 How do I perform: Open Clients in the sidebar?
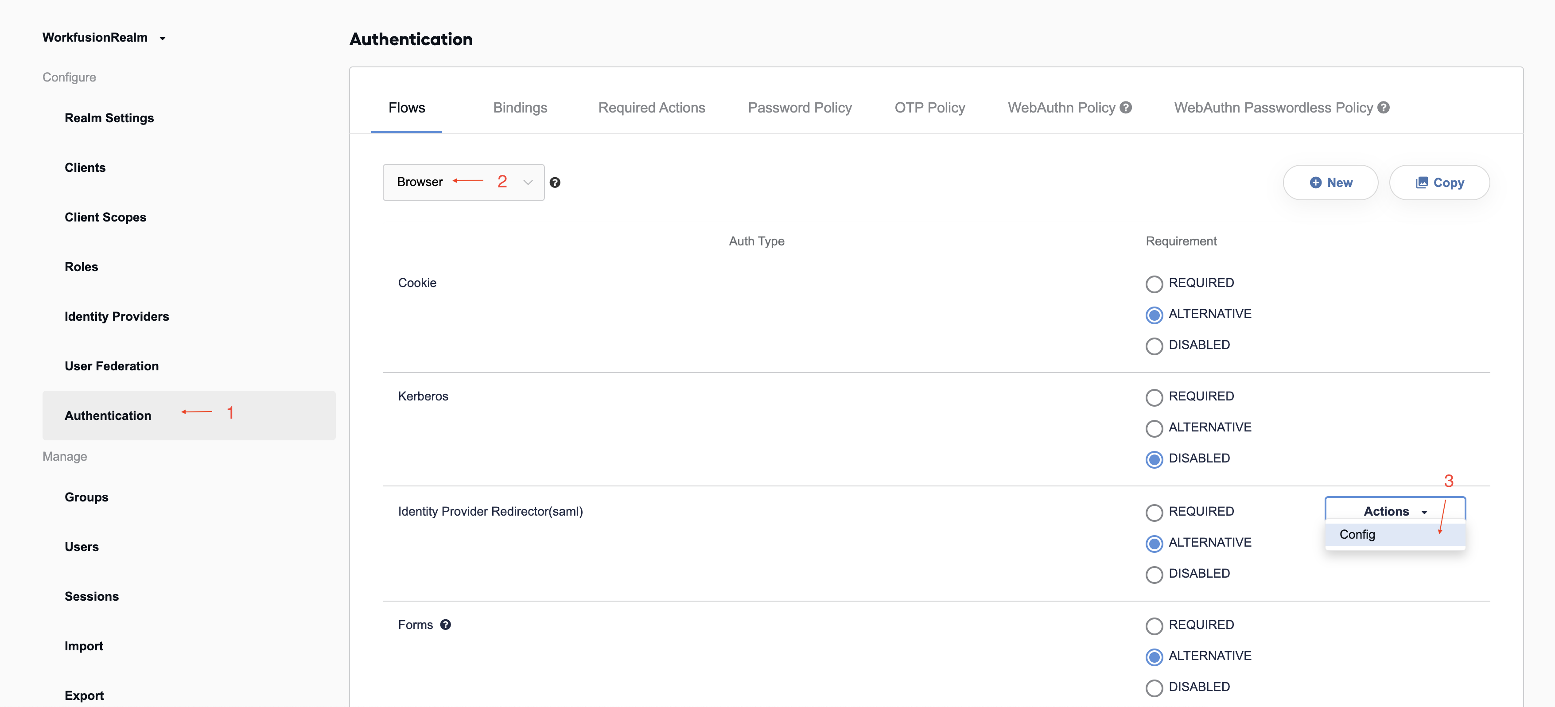[x=85, y=167]
